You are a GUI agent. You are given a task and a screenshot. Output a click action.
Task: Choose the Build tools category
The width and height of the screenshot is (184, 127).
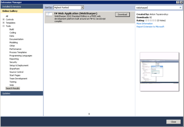pyautogui.click(x=12, y=29)
